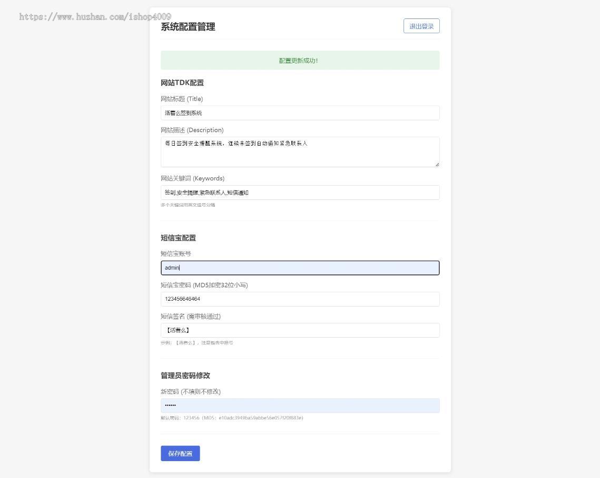Click the 网站描述 (Description) label
Viewport: 600px width, 478px height.
pyautogui.click(x=192, y=130)
